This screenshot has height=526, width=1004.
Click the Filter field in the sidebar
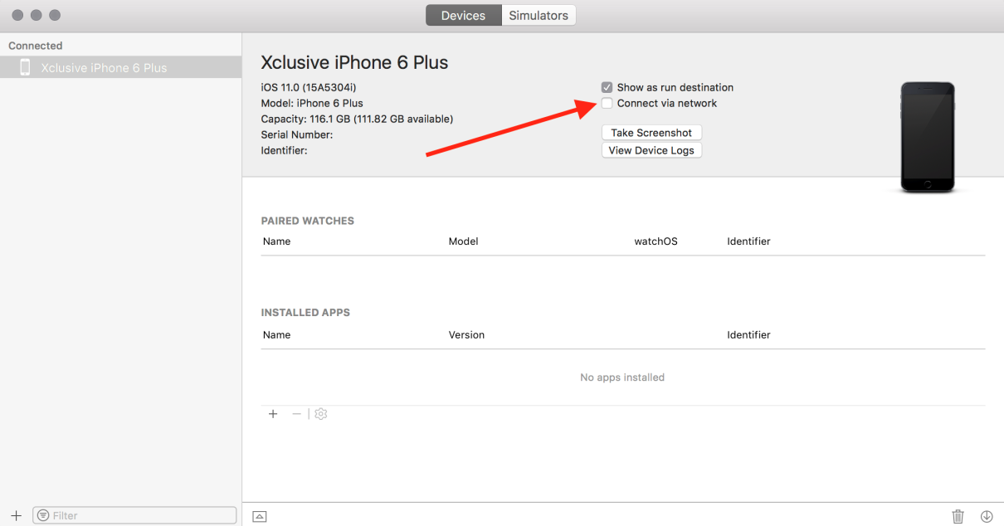click(134, 515)
